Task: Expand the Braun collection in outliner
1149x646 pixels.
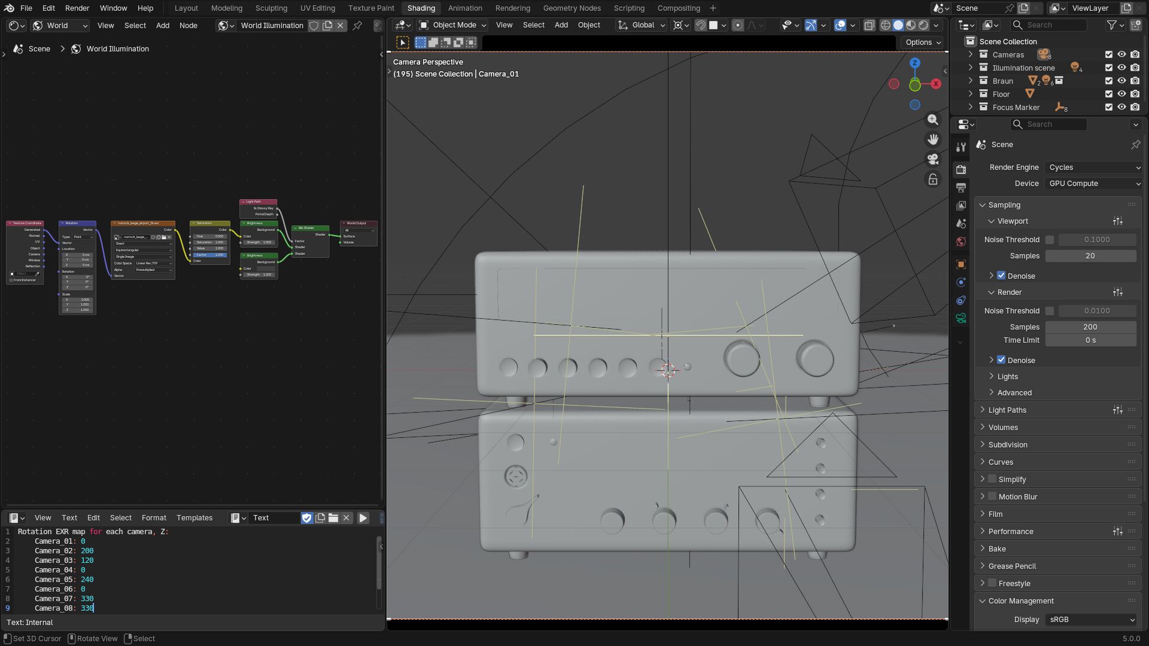Action: [x=971, y=81]
